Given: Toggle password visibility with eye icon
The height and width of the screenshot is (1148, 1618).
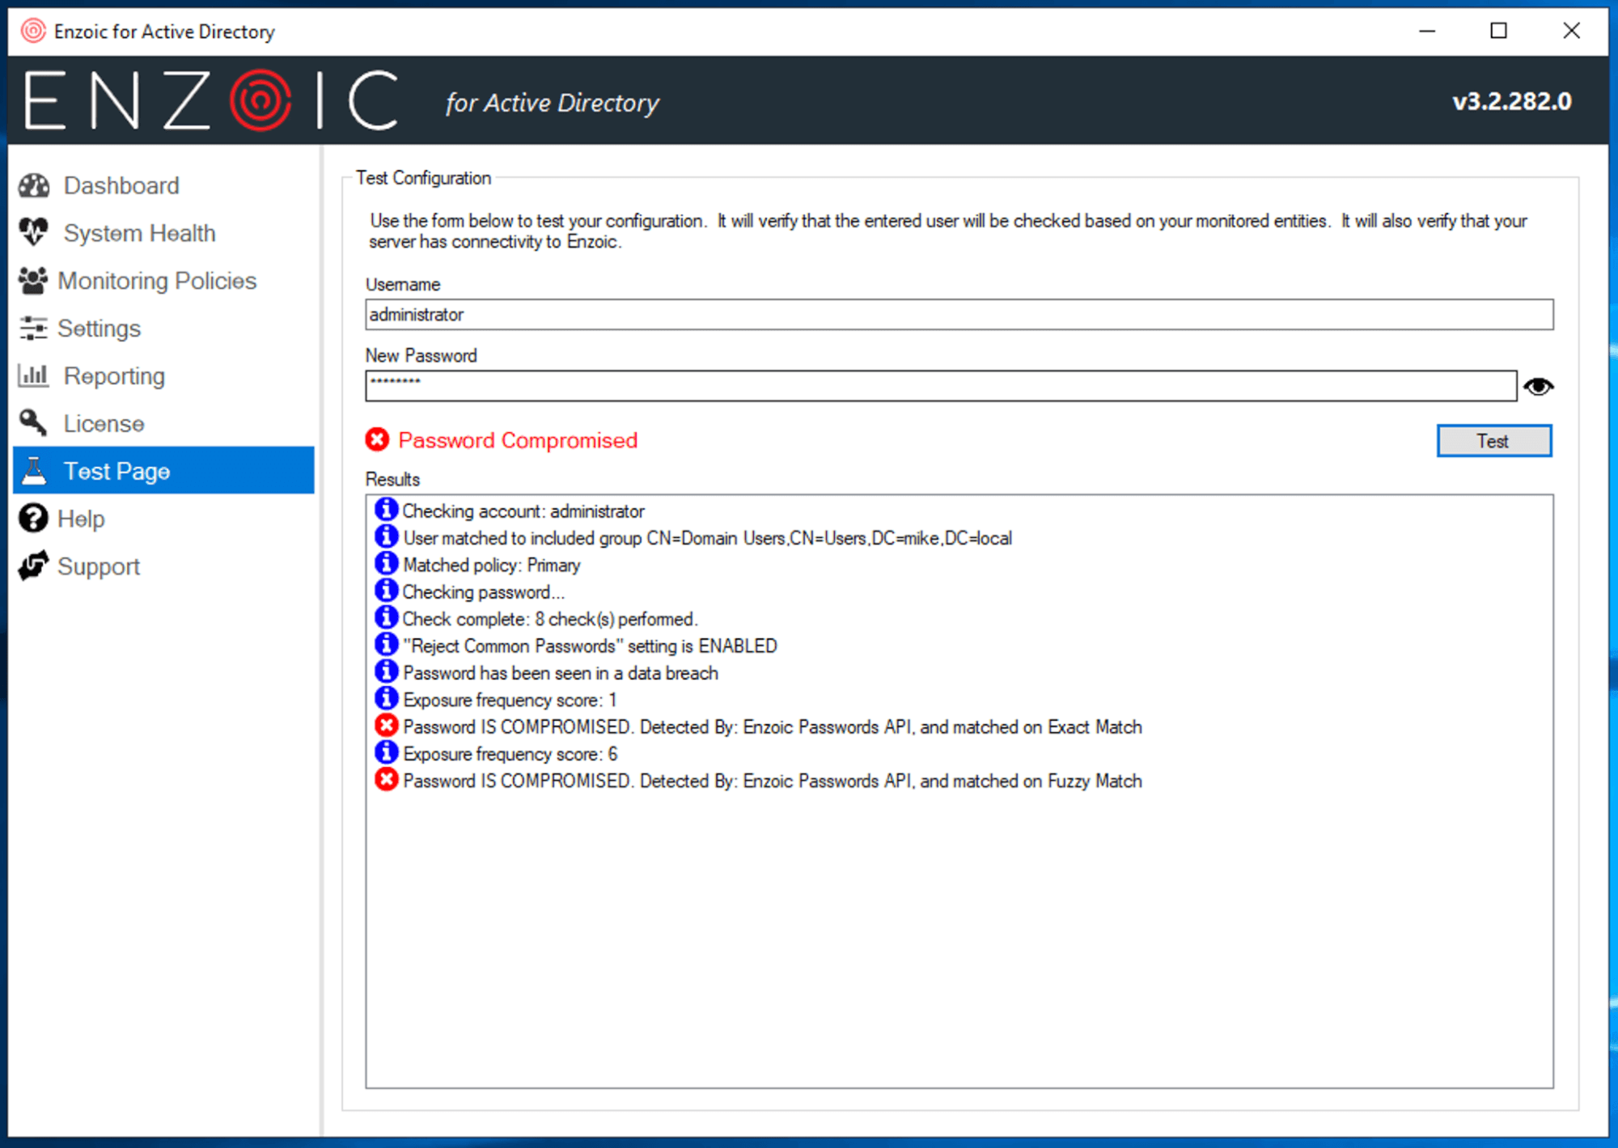Looking at the screenshot, I should [x=1538, y=387].
